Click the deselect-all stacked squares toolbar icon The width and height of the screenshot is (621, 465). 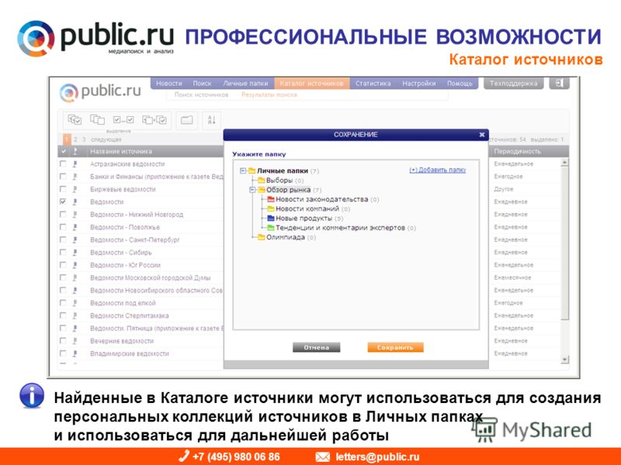[97, 119]
